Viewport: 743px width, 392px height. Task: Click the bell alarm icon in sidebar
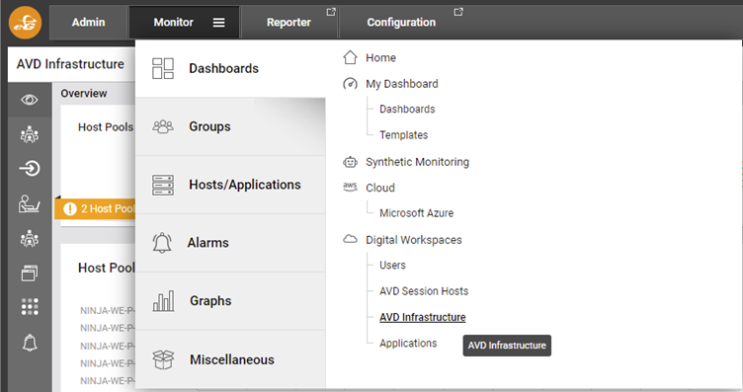point(30,343)
